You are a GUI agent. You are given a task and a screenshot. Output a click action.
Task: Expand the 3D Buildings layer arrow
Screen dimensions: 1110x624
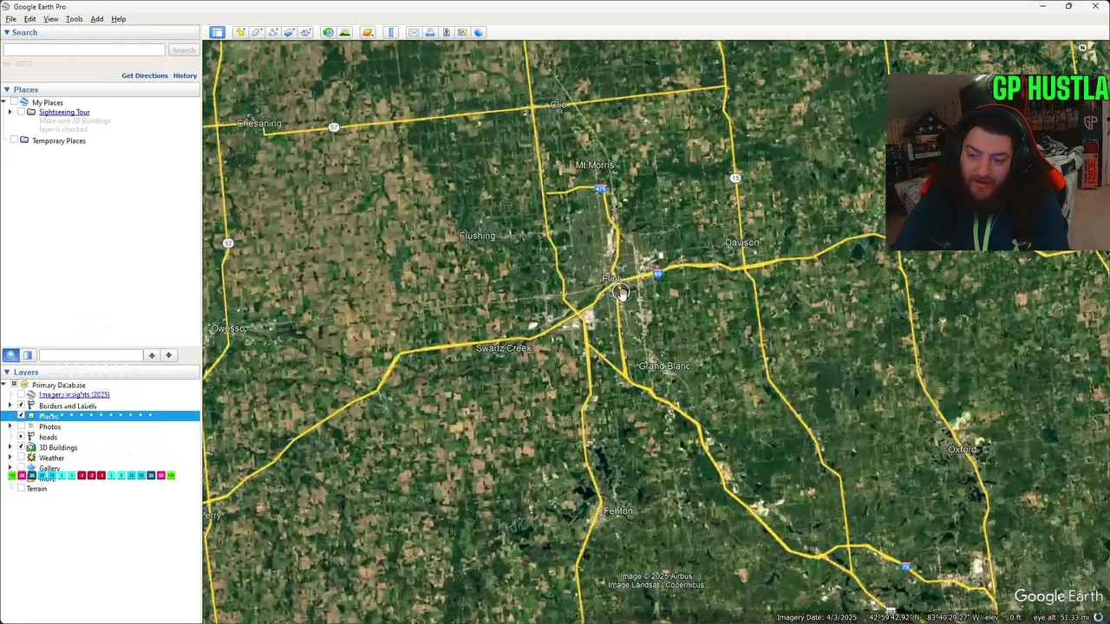pyautogui.click(x=10, y=446)
